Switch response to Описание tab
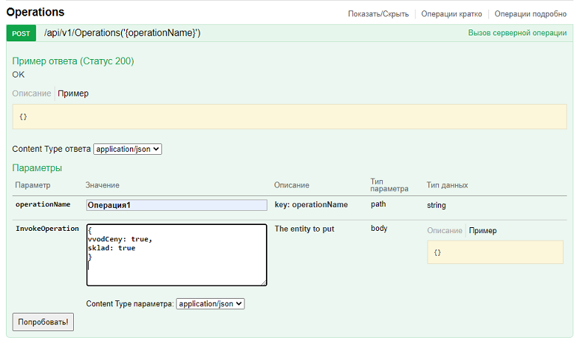 [x=31, y=93]
